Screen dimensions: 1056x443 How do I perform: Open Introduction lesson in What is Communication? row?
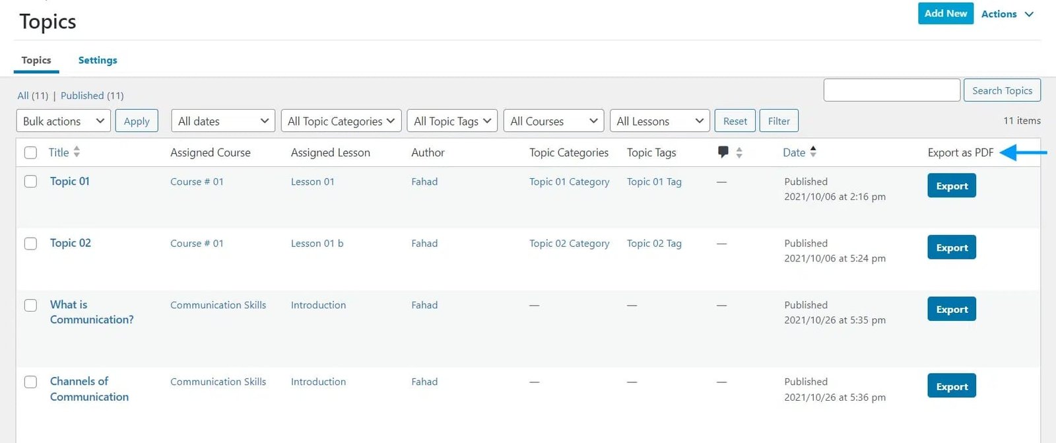coord(318,305)
